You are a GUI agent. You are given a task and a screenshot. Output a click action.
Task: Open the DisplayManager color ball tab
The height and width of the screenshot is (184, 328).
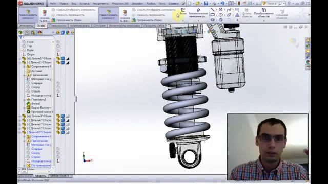39,32
